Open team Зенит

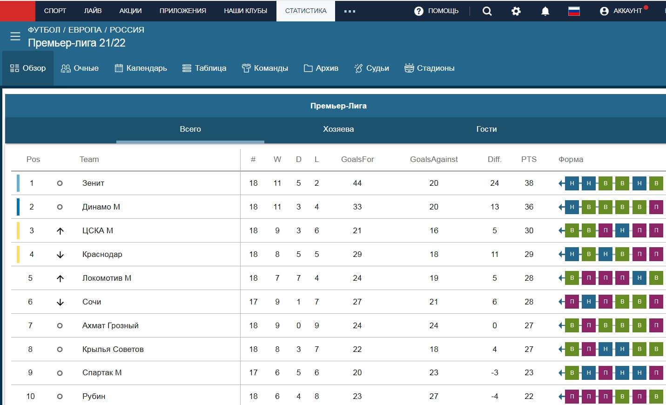tap(93, 183)
